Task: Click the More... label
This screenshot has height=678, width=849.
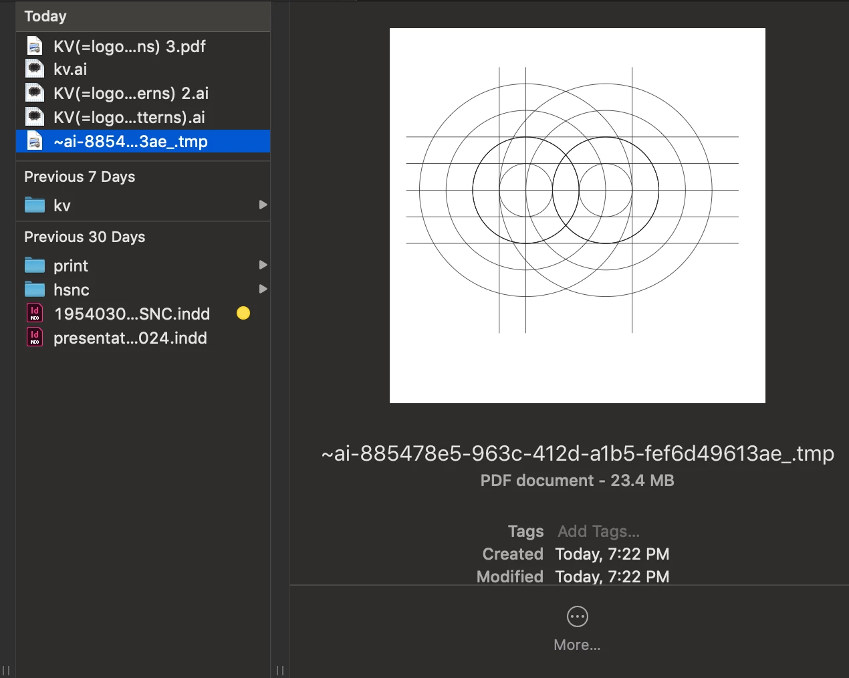Action: click(578, 645)
